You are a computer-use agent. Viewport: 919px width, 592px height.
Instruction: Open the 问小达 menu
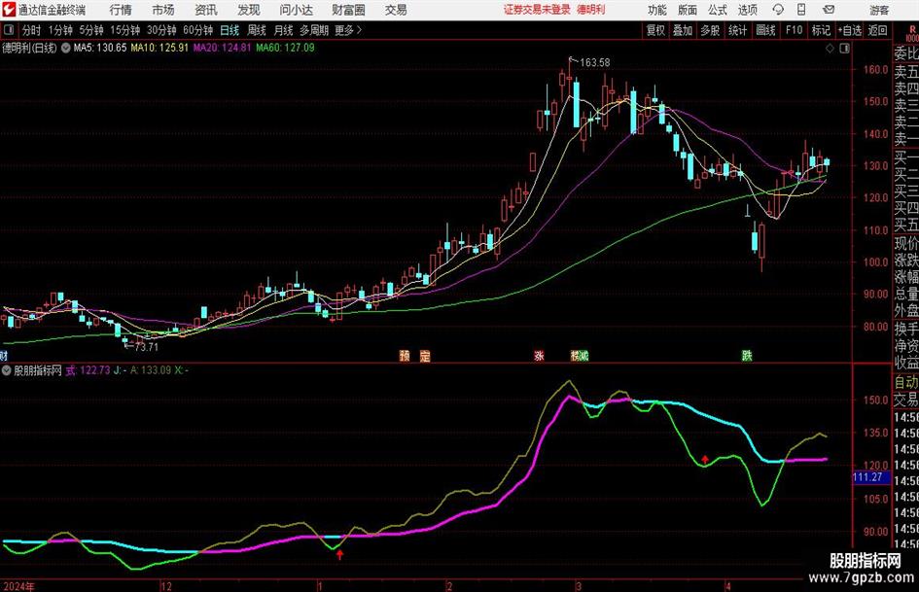pyautogui.click(x=296, y=10)
